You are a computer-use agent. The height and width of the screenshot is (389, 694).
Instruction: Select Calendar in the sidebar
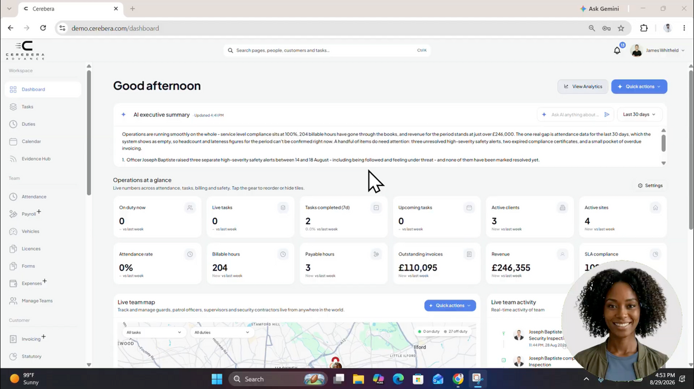click(43, 142)
